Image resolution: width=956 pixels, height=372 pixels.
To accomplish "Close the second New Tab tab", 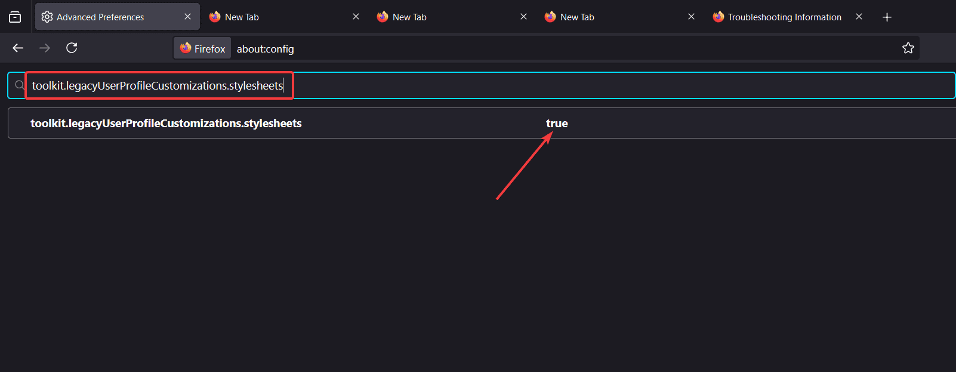I will pos(523,17).
